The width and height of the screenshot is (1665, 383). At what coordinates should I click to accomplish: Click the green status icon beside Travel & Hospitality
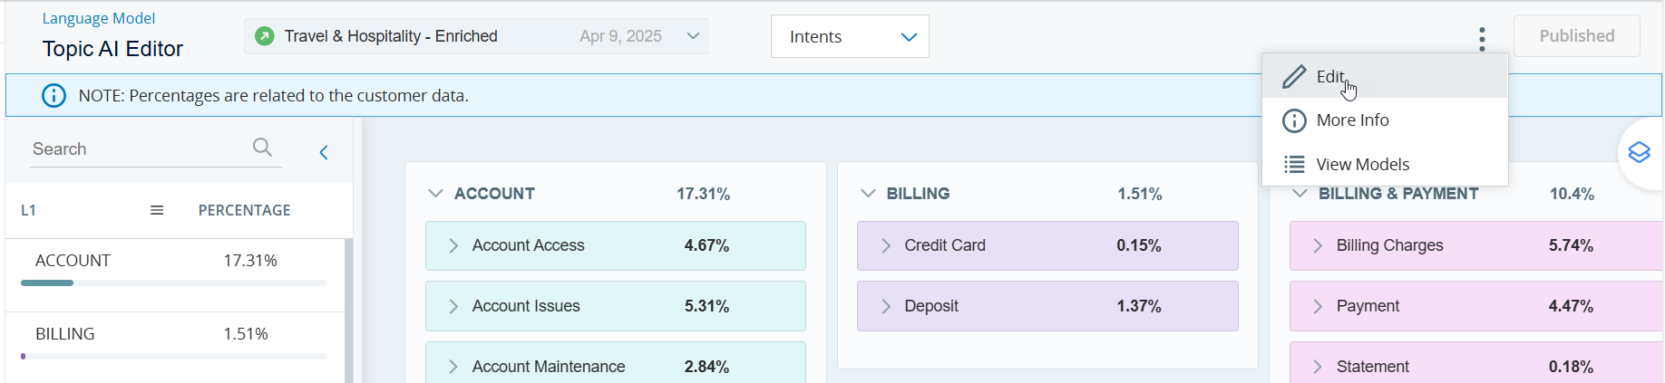click(265, 36)
